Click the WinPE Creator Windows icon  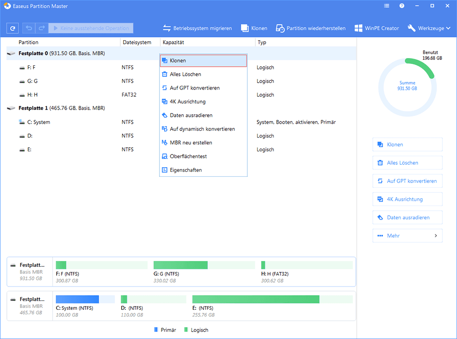coord(358,28)
